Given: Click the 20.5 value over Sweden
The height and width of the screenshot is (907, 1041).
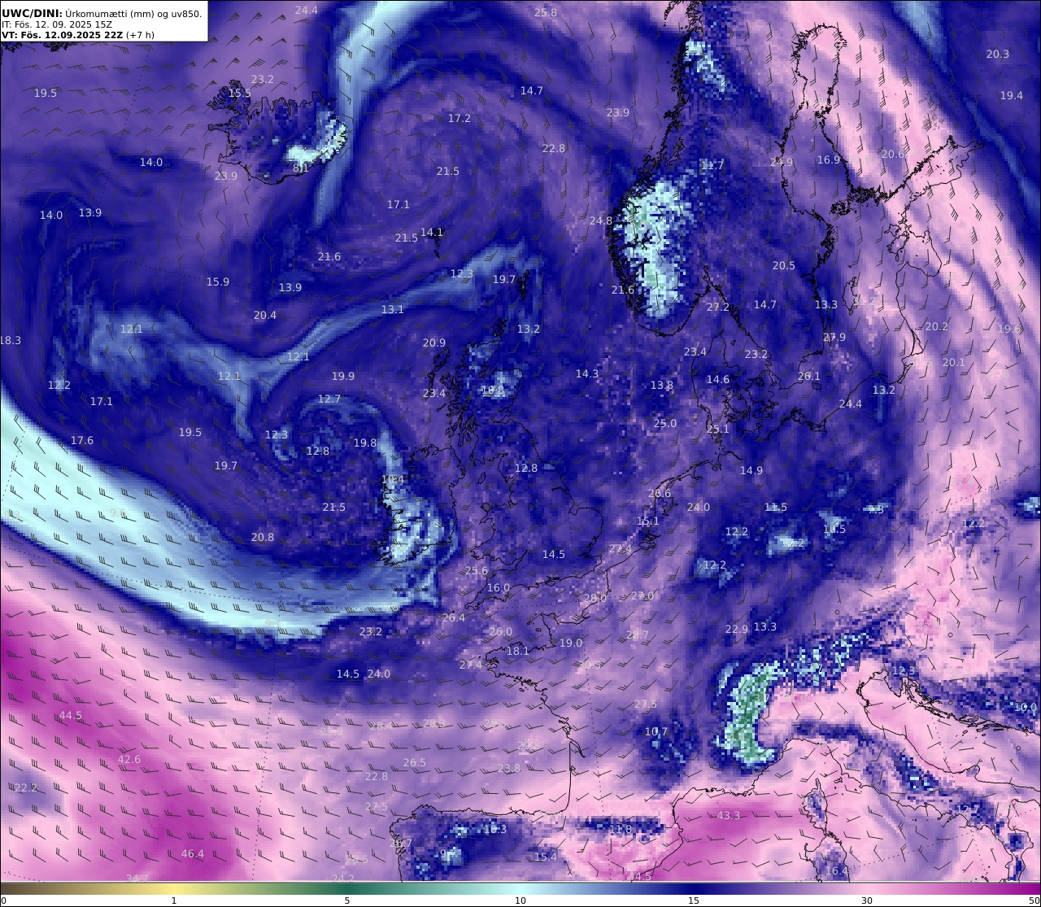Looking at the screenshot, I should point(784,265).
